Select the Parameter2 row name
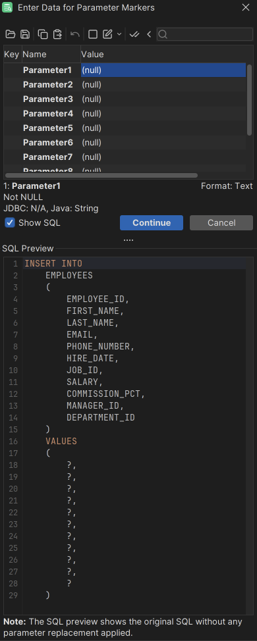Image resolution: width=257 pixels, height=641 pixels. pyautogui.click(x=48, y=85)
